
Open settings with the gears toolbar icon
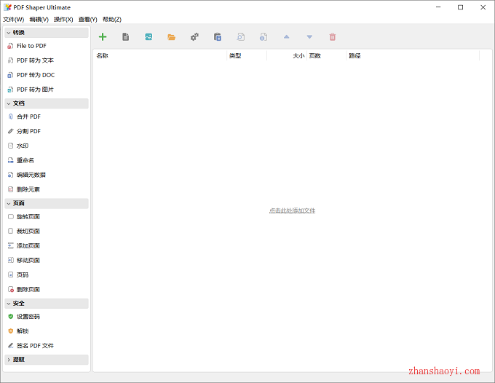194,37
